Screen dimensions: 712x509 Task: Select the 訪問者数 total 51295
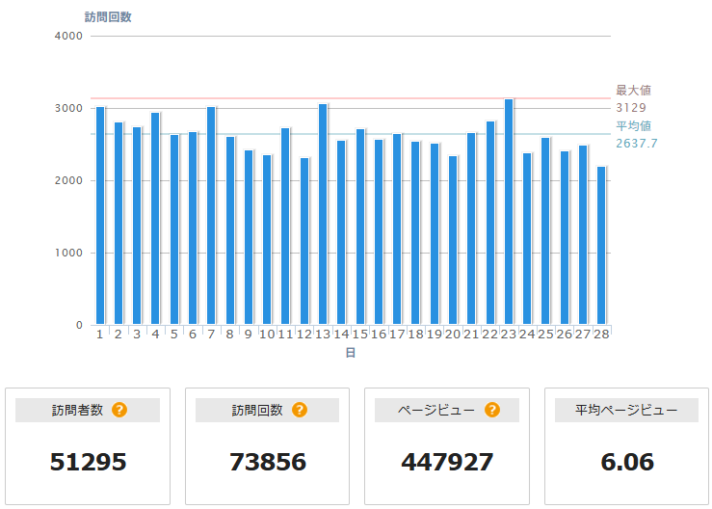click(x=88, y=462)
